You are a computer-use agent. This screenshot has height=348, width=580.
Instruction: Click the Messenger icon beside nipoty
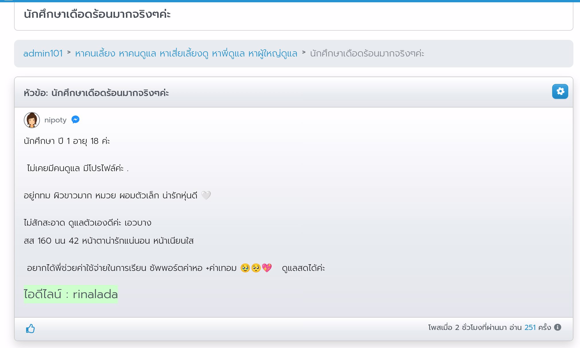(75, 120)
